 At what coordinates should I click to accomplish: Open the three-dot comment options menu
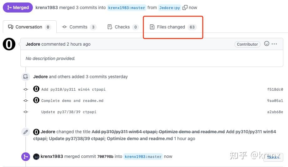pos(274,44)
